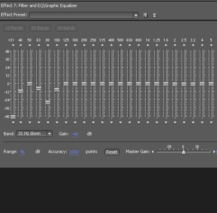The width and height of the screenshot is (217, 213).
Task: Click the up arrow above the 250 band
Action: tap(93, 45)
